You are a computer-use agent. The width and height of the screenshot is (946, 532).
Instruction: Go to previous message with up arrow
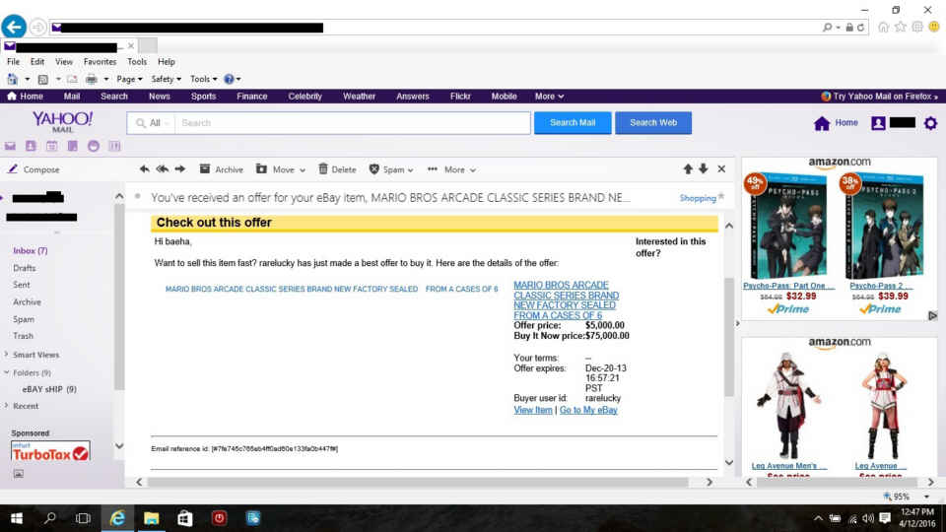[x=688, y=168]
